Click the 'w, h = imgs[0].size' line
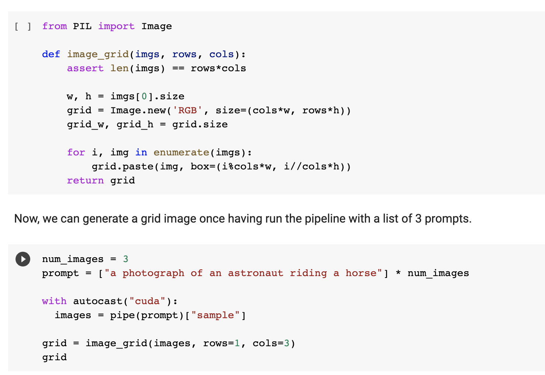 click(x=125, y=97)
